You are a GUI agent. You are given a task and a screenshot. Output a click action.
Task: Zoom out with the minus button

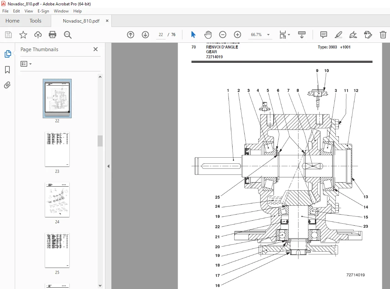223,35
